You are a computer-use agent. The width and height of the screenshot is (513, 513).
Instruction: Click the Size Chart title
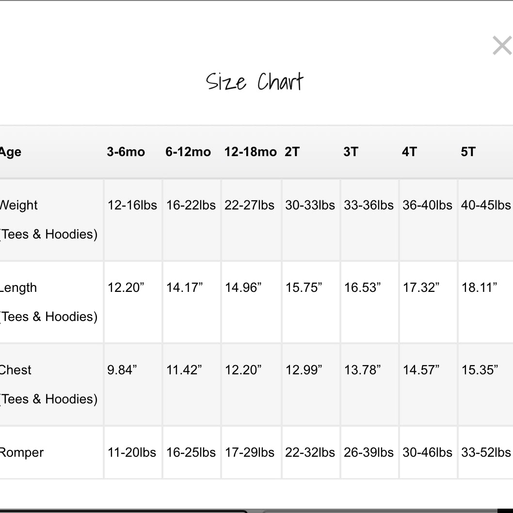pos(255,82)
